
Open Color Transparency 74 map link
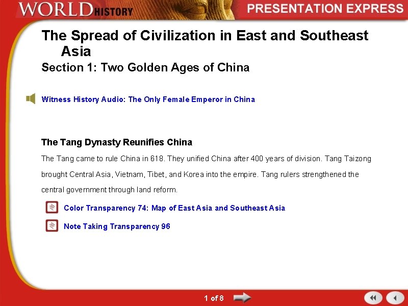coord(174,208)
